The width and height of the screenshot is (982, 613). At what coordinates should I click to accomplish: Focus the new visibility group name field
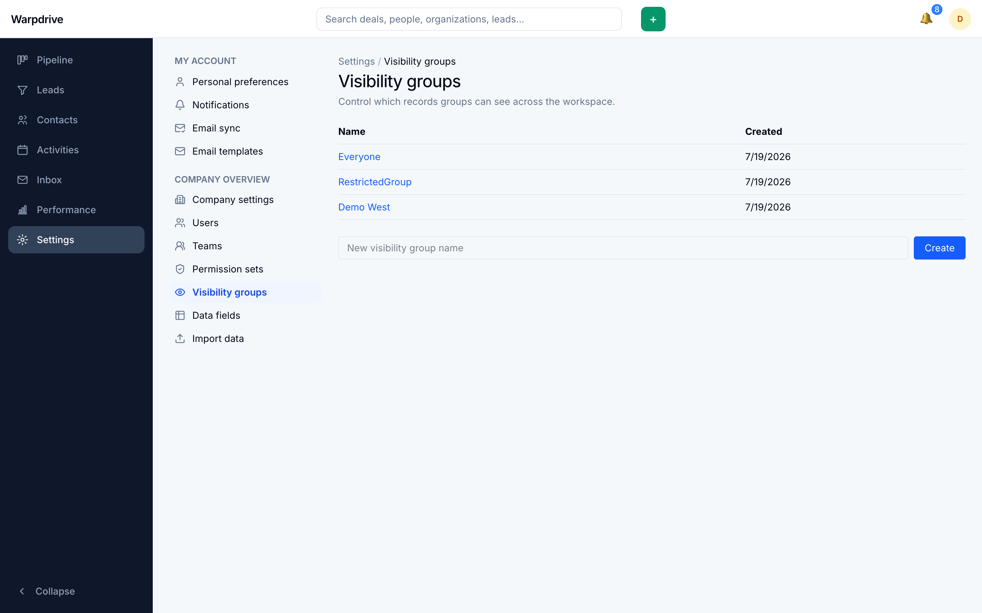click(623, 248)
